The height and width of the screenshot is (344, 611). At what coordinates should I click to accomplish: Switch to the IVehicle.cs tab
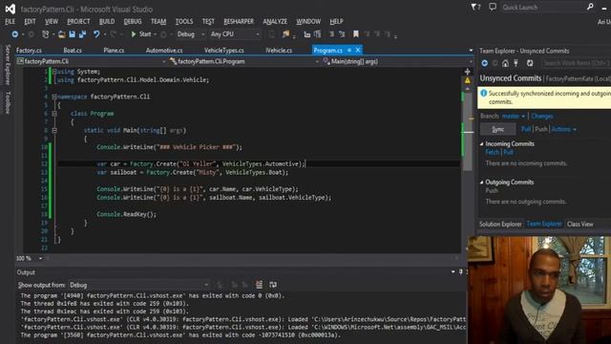pyautogui.click(x=279, y=51)
